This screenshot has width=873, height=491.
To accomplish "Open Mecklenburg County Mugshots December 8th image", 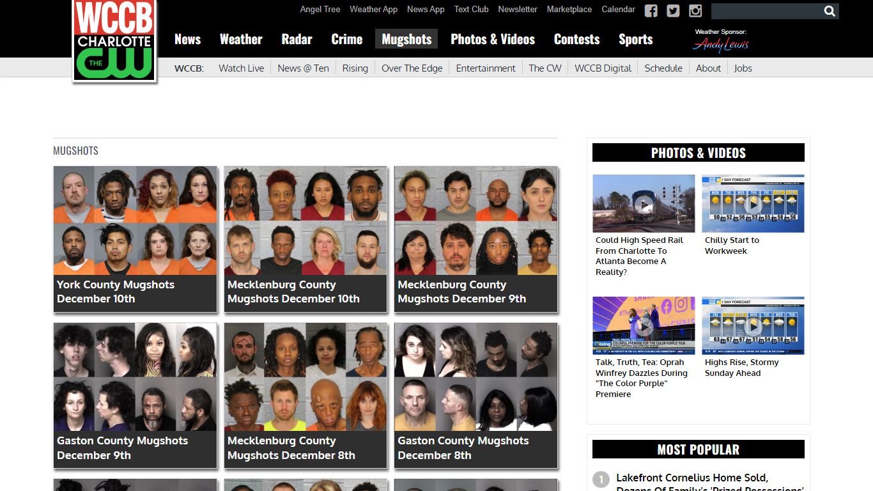I will point(305,377).
